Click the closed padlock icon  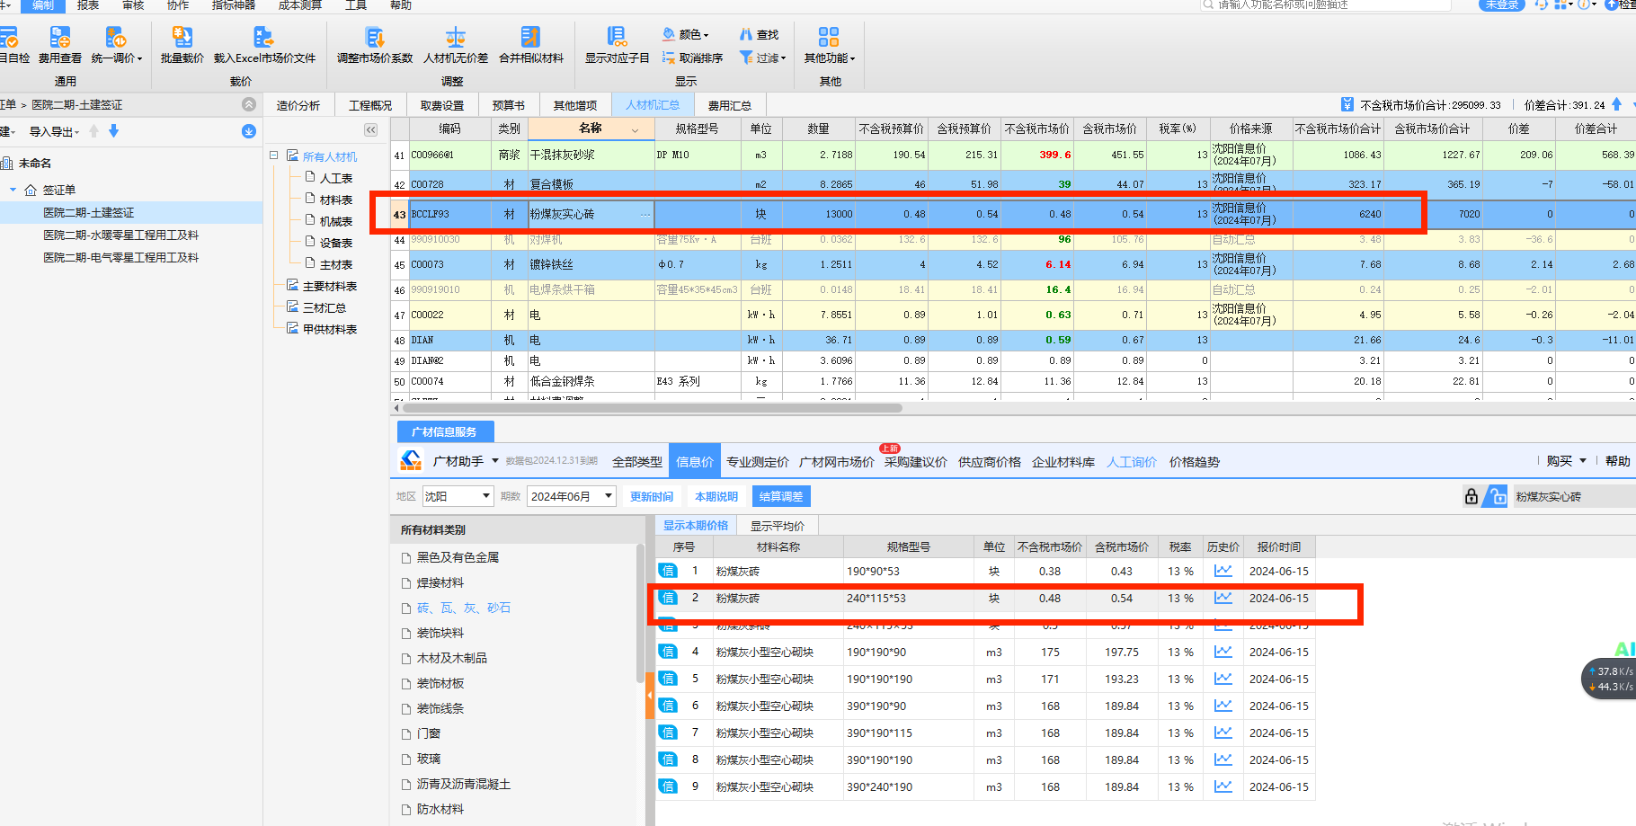(x=1472, y=496)
